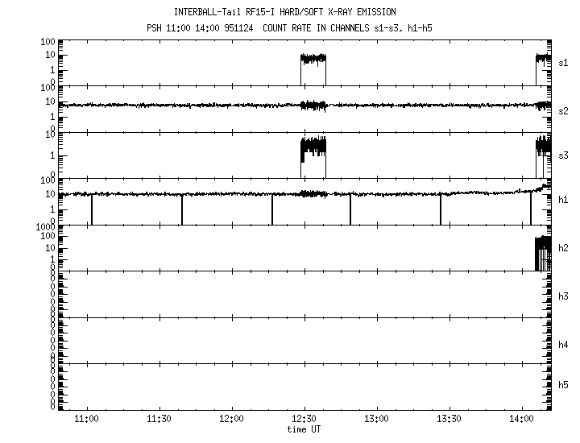Select the h4 channel label
The image size is (580, 443).
564,345
